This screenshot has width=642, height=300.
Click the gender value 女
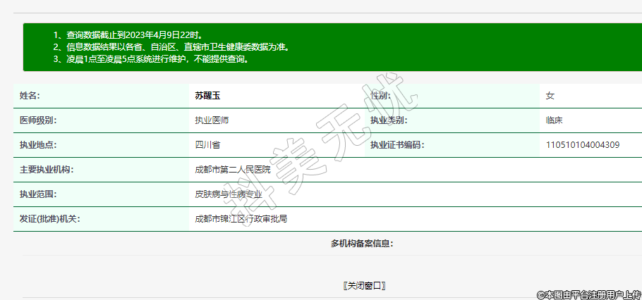tap(550, 96)
